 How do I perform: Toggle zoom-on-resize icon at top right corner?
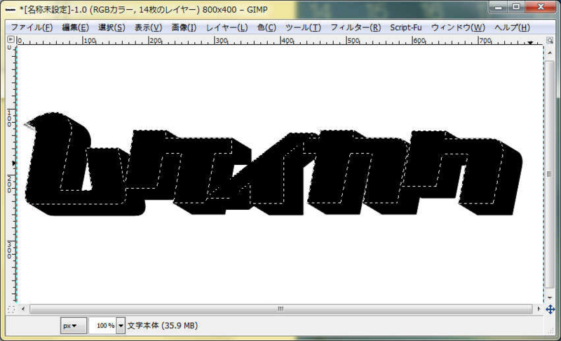click(550, 40)
